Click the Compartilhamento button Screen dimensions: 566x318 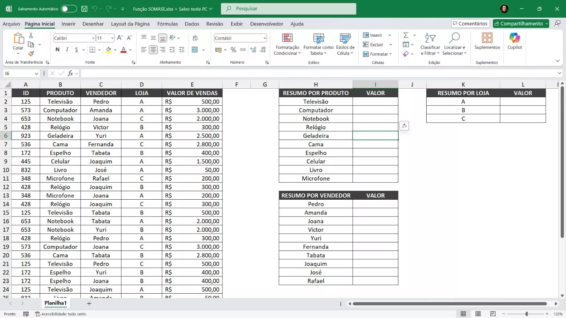(x=521, y=24)
